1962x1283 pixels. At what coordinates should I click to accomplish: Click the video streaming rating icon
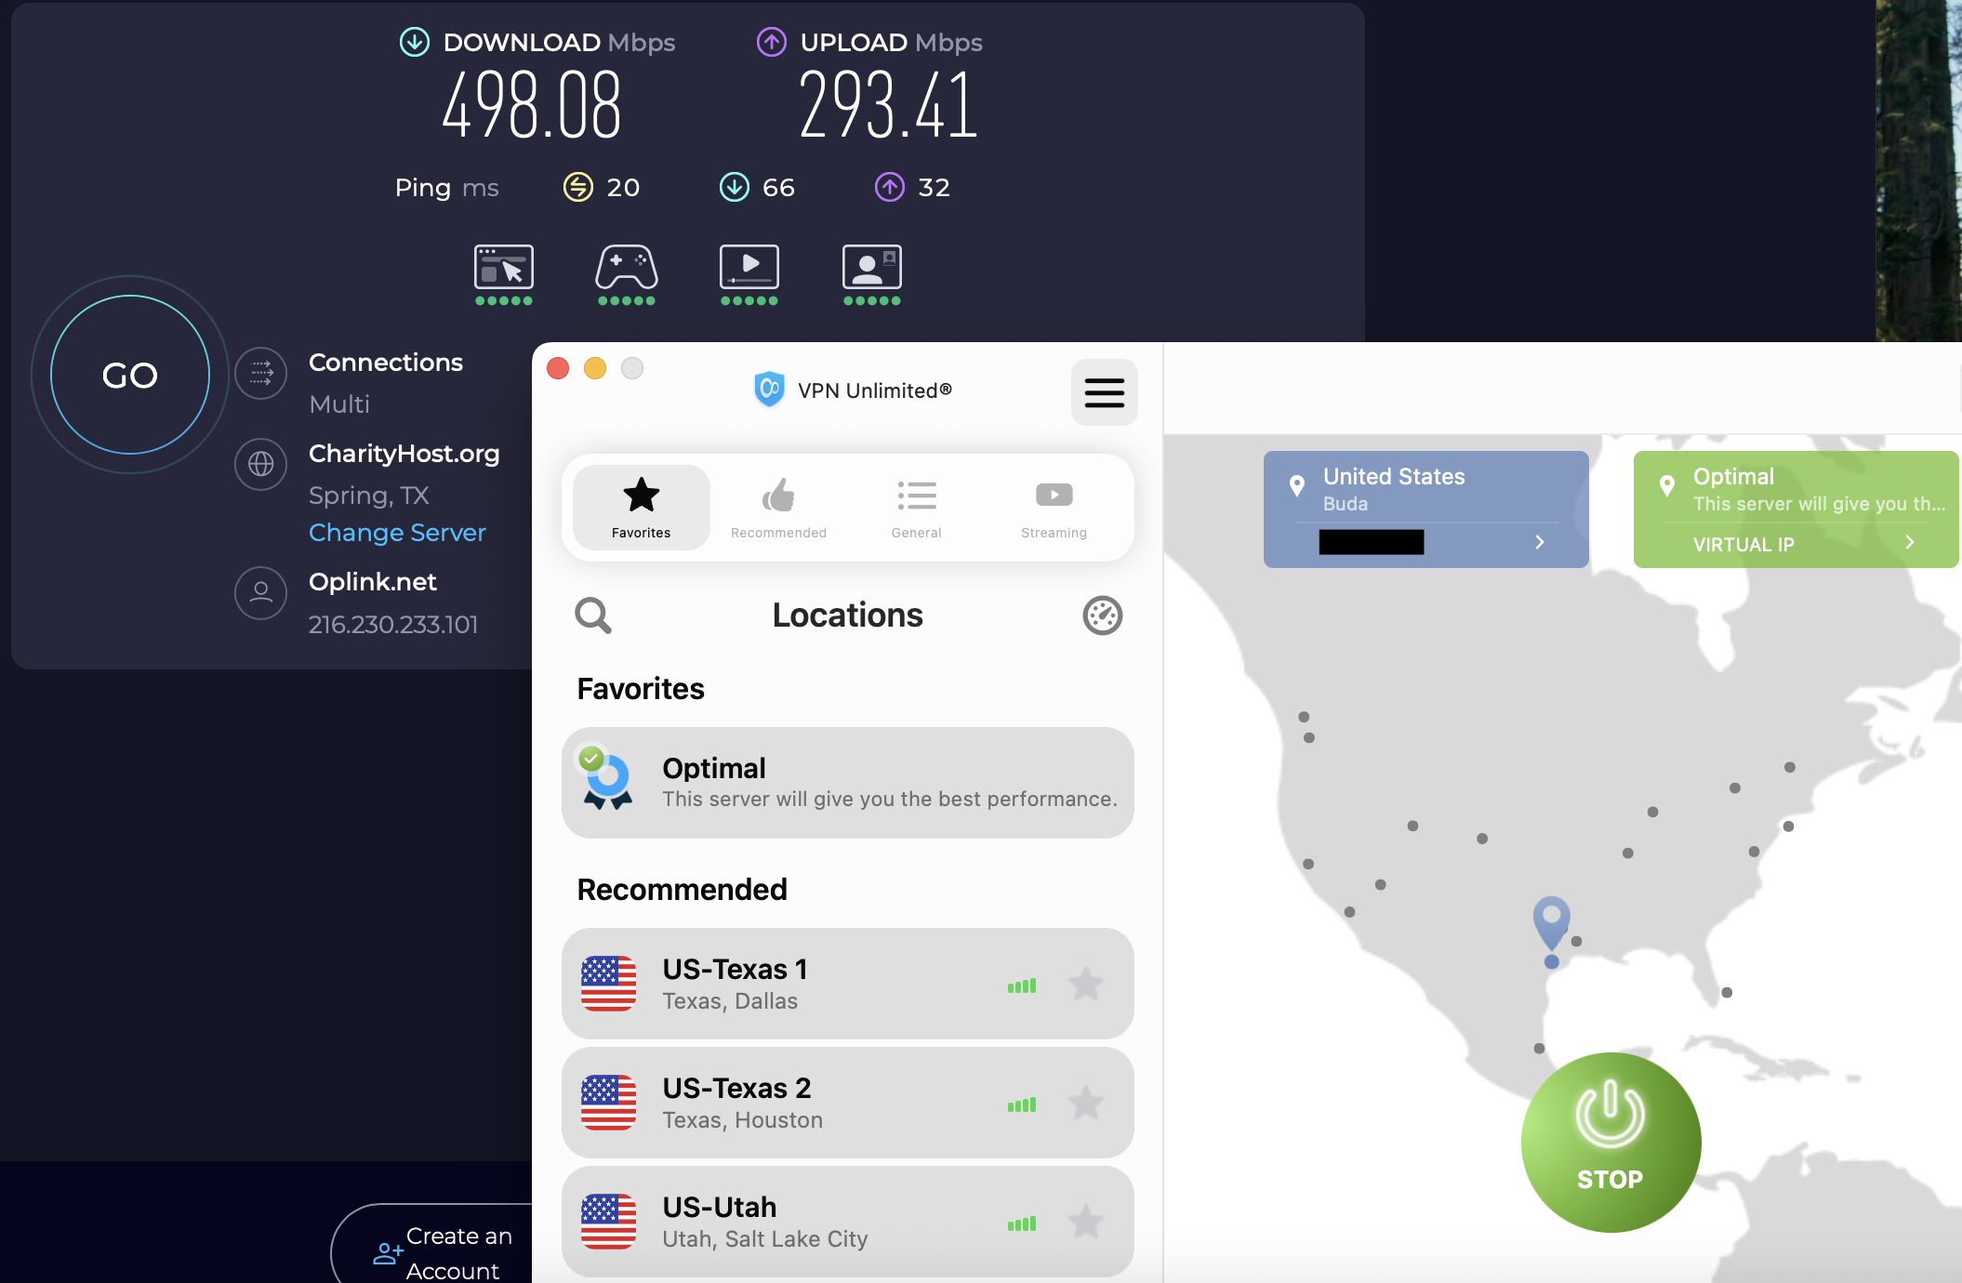coord(749,268)
